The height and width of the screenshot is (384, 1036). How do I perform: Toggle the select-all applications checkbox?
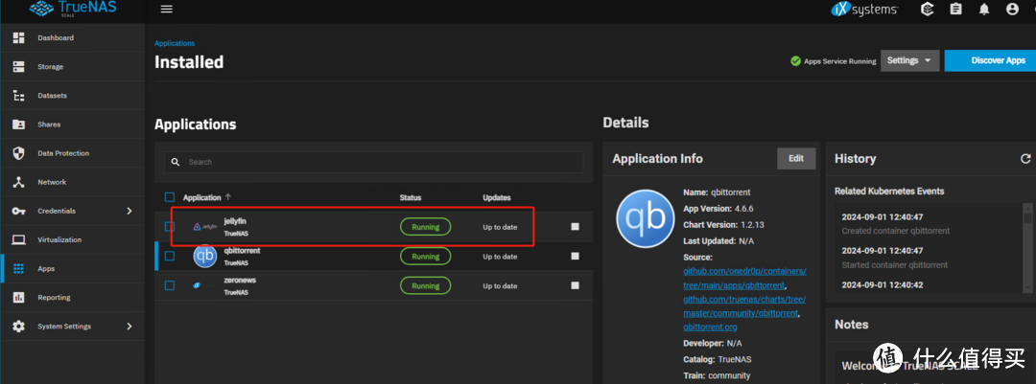(170, 197)
